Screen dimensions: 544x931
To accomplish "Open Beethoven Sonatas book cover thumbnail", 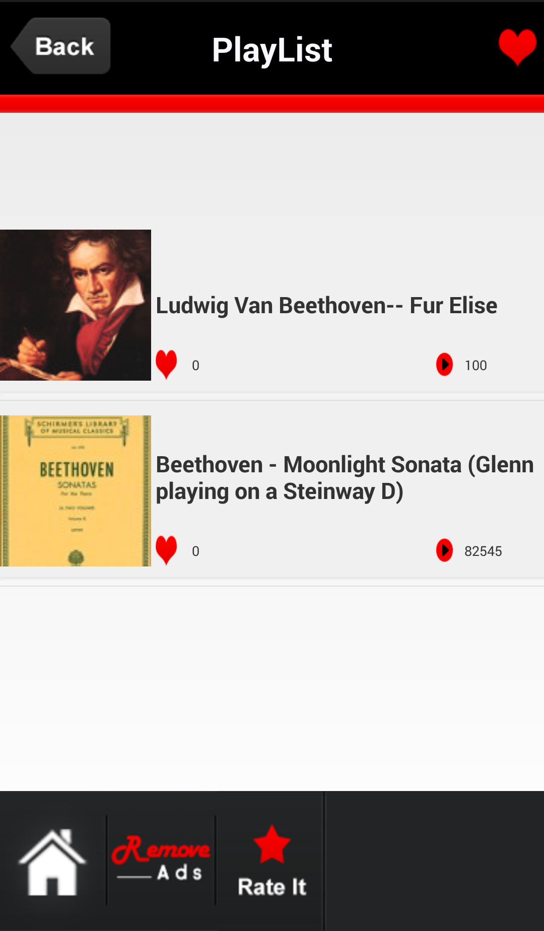I will point(76,491).
